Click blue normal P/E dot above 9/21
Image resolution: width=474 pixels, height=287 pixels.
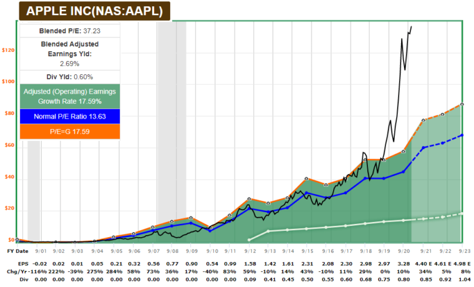[423, 148]
